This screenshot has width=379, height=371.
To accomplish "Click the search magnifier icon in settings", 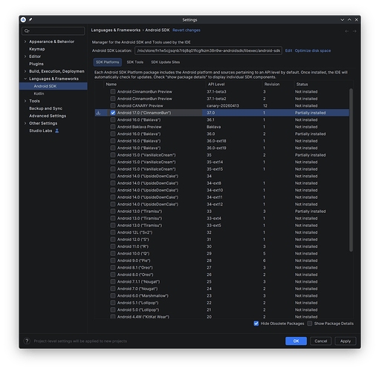I will tap(27, 31).
